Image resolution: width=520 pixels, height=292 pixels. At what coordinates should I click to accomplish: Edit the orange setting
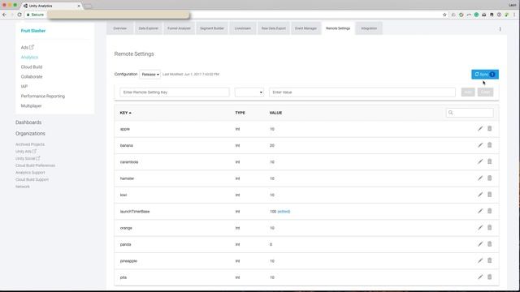click(x=480, y=227)
